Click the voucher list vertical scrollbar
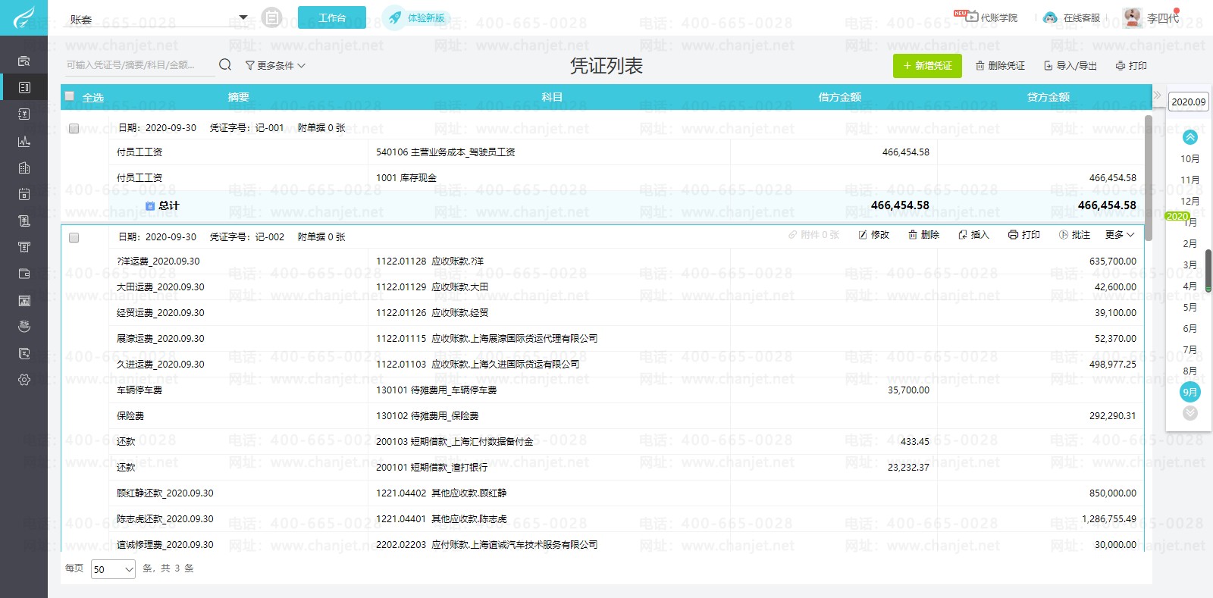Image resolution: width=1213 pixels, height=598 pixels. pyautogui.click(x=1148, y=178)
